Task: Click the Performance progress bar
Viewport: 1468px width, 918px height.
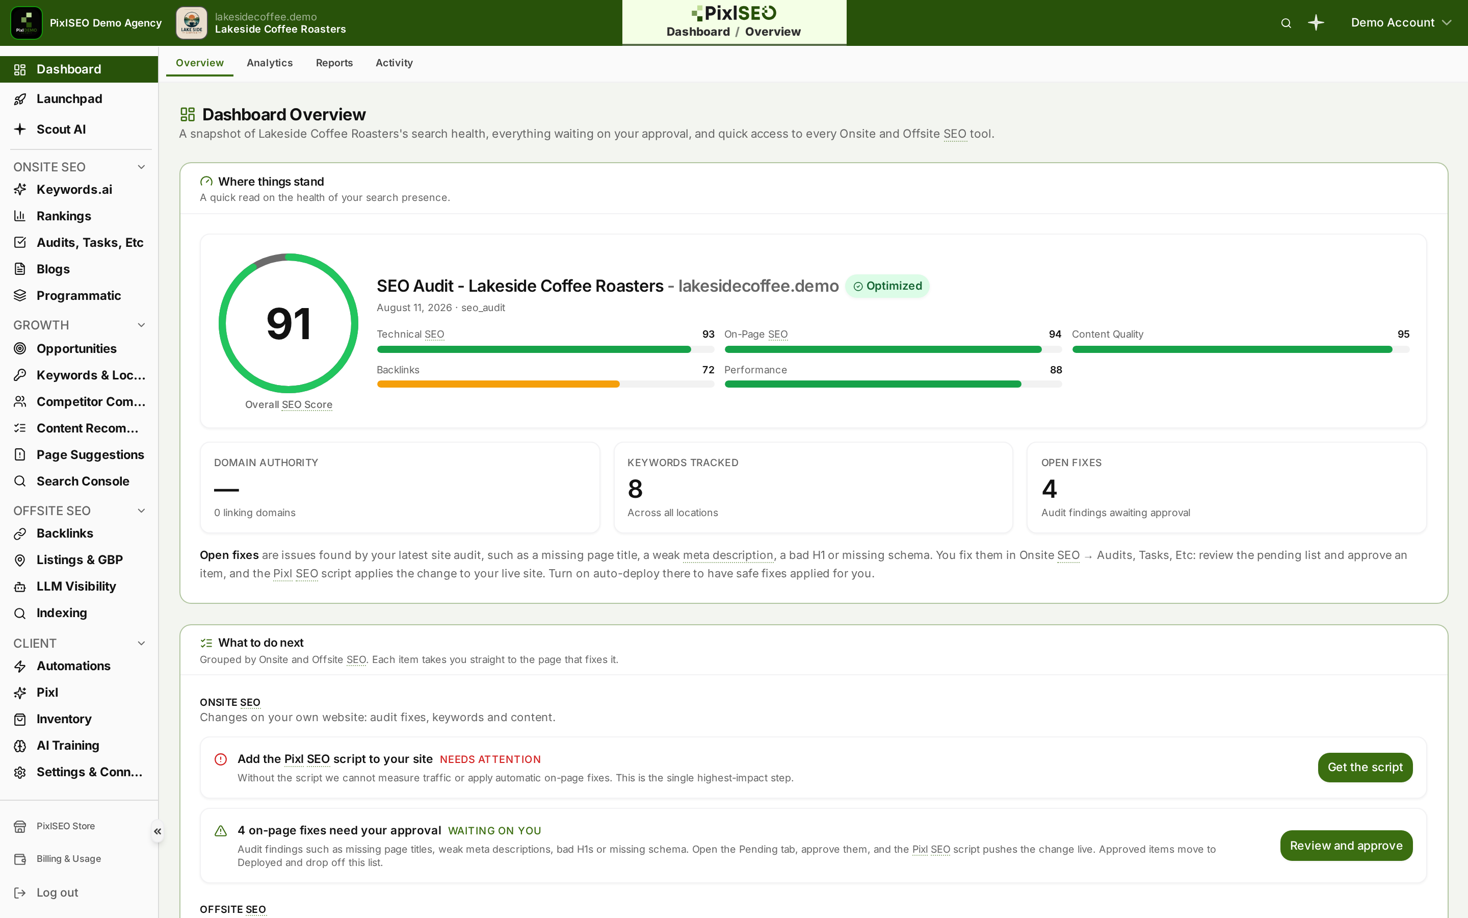Action: pyautogui.click(x=893, y=385)
